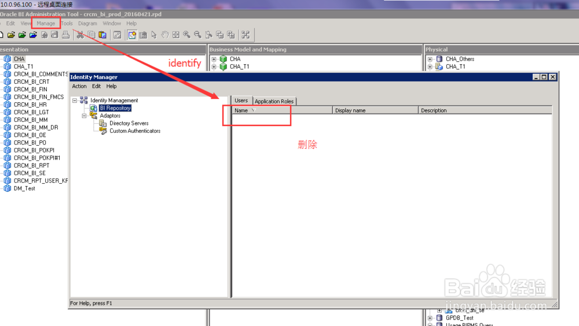Screen dimensions: 579x326
Task: Click the DM_Test subject area cube icon
Action: (8, 188)
